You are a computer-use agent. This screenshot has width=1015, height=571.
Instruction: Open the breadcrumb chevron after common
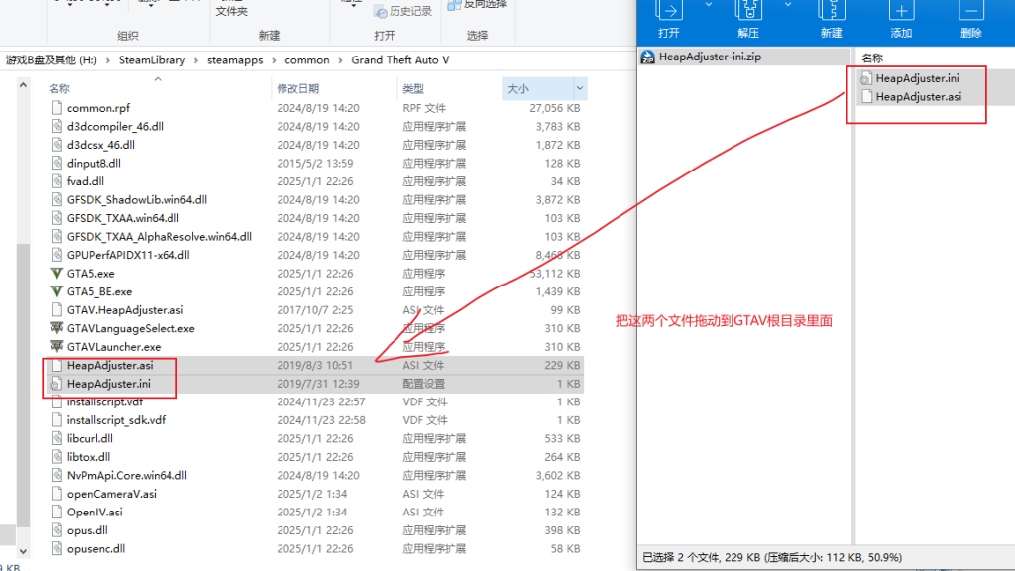341,60
